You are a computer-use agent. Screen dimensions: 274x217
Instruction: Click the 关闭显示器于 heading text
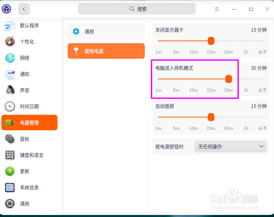[x=169, y=30]
